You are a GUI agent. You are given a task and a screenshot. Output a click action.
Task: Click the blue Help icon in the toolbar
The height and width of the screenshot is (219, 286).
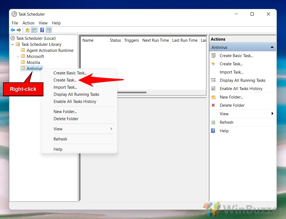[42, 30]
